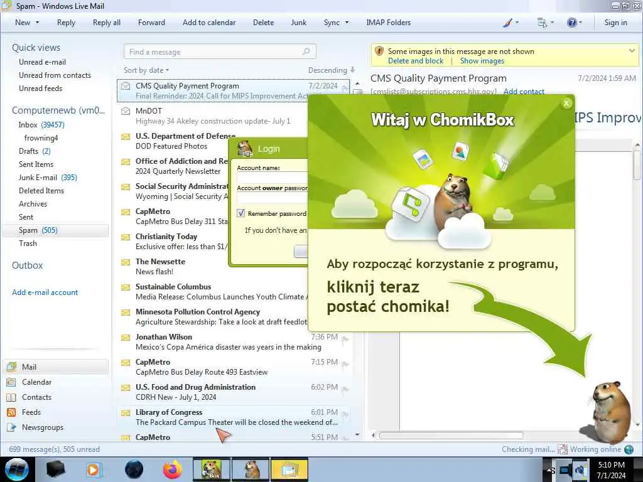Expand the image warning bar chevron

click(x=632, y=51)
